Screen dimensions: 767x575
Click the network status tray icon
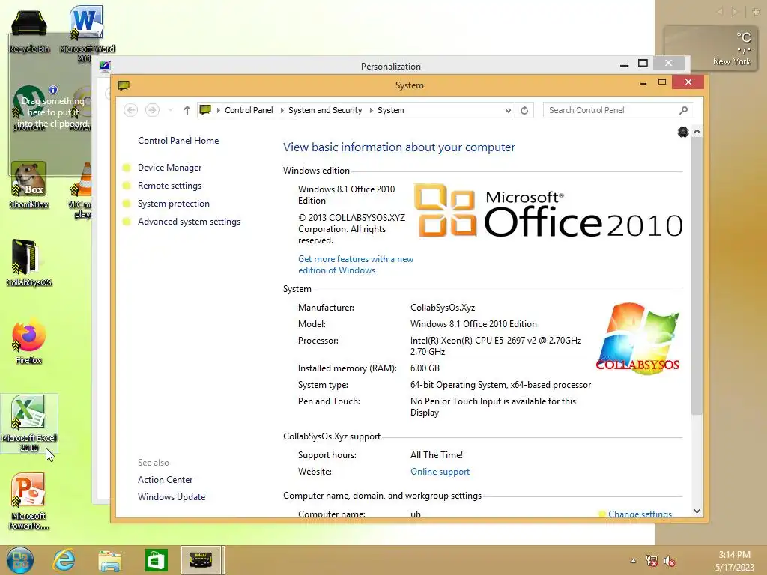pos(652,561)
